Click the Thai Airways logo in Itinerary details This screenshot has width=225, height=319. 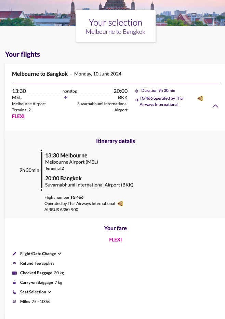(x=120, y=204)
